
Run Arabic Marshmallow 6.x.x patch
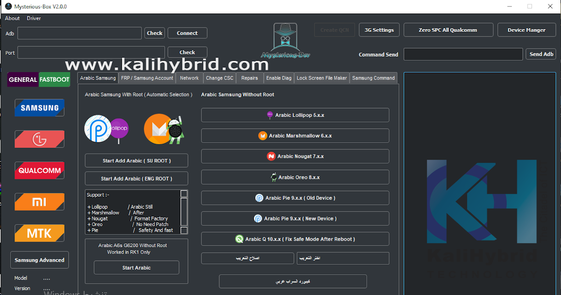pyautogui.click(x=295, y=136)
